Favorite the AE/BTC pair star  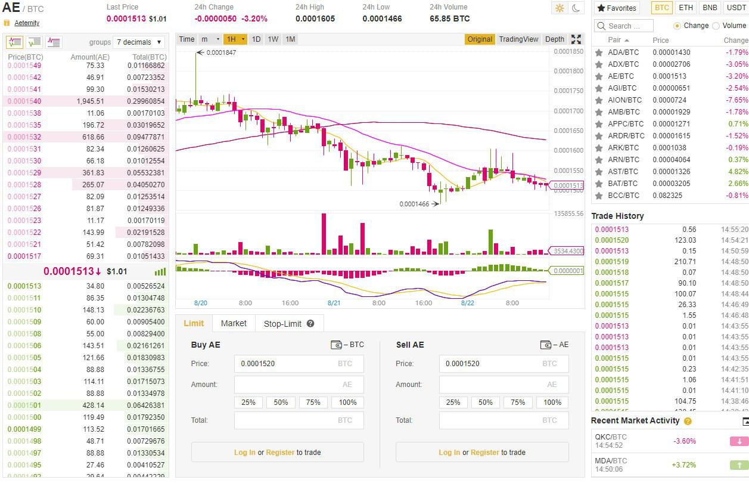coord(599,76)
